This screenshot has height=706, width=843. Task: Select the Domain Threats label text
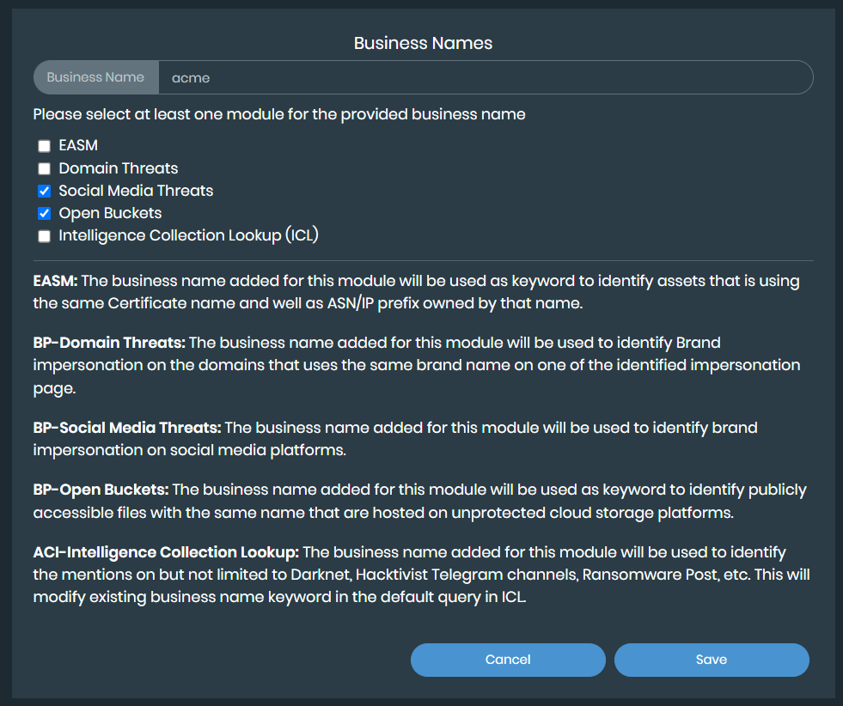118,168
